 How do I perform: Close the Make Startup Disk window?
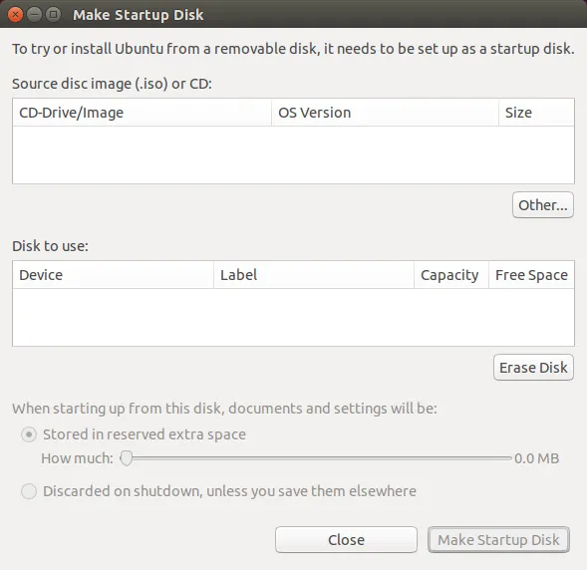tap(15, 15)
